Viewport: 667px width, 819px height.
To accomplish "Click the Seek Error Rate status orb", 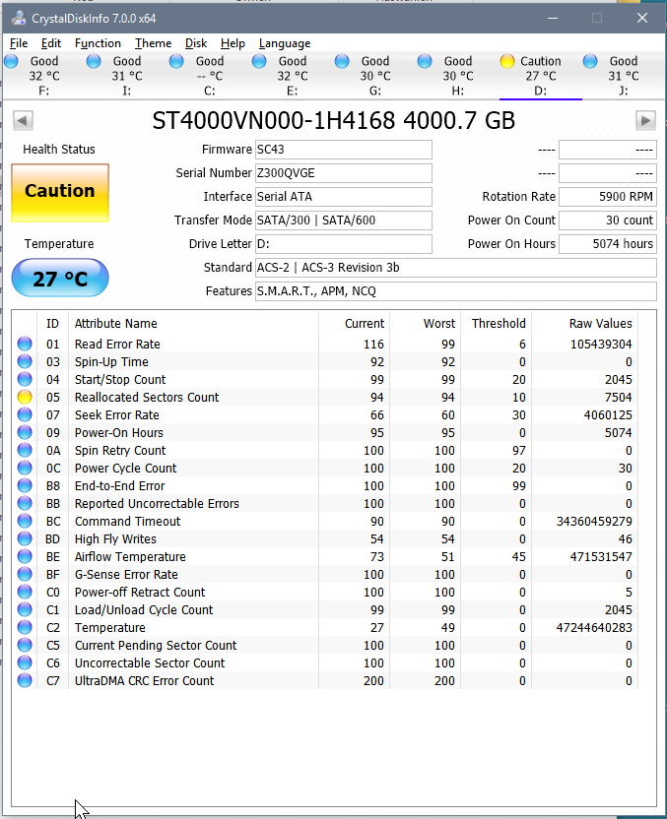I will tap(25, 414).
